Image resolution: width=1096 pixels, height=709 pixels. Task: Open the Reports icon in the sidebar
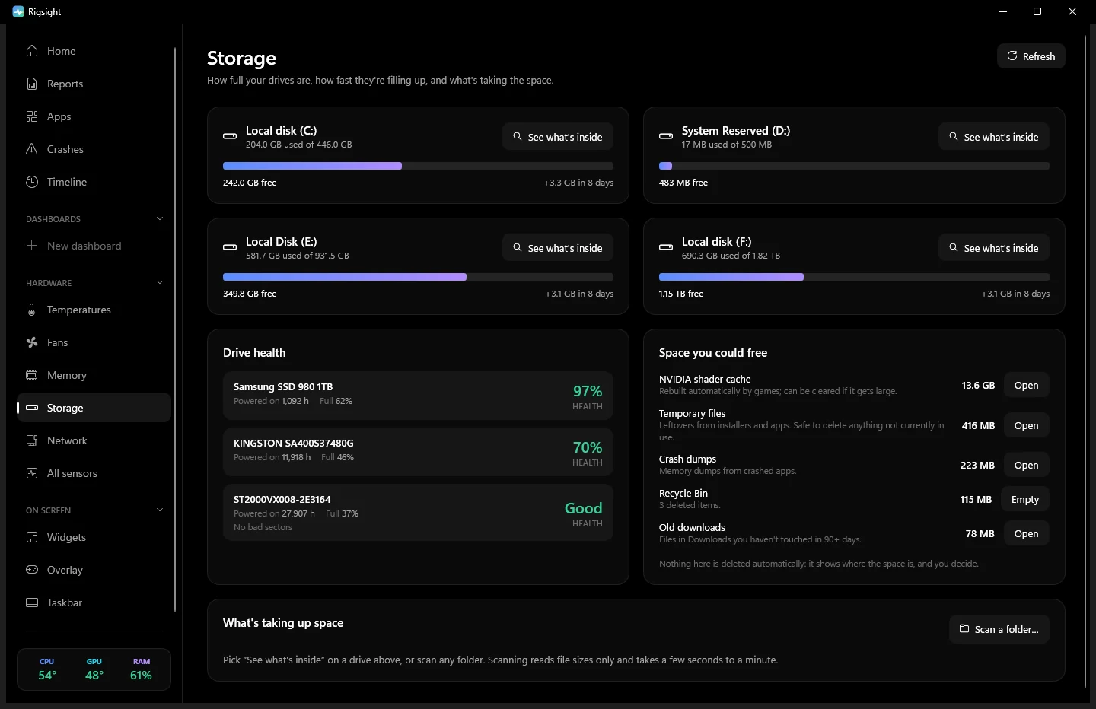[32, 84]
